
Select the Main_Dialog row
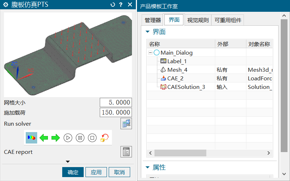210,52
